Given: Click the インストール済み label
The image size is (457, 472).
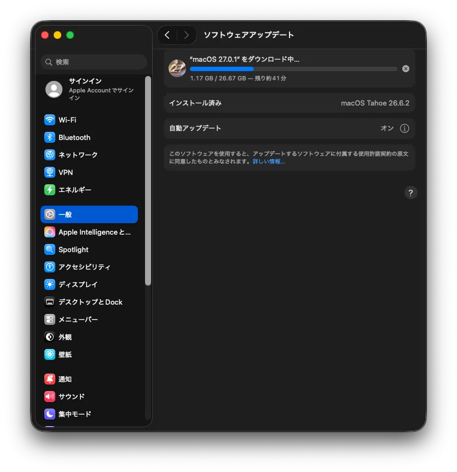Looking at the screenshot, I should coord(195,103).
